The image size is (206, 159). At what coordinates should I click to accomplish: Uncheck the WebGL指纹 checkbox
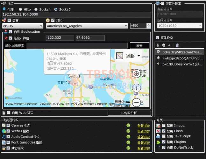(8, 131)
